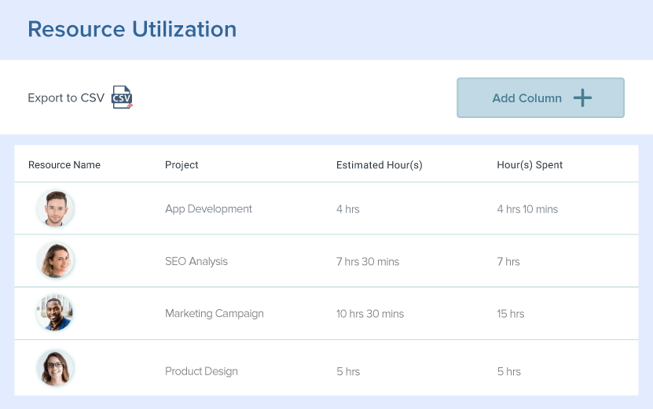This screenshot has width=653, height=409.
Task: Click the Resource Utilization page title
Action: (x=132, y=30)
